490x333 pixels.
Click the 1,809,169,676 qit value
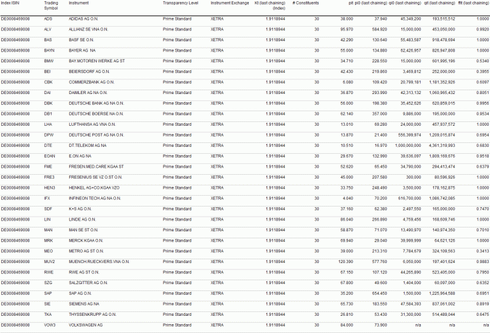point(442,156)
